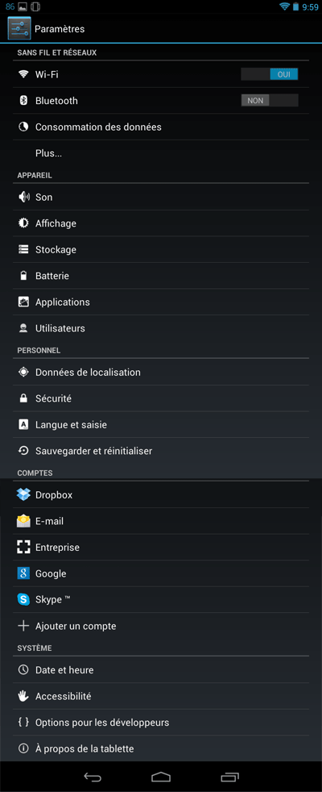Screen dimensions: 322x792
Task: Tap the Android back navigation button
Action: [93, 777]
